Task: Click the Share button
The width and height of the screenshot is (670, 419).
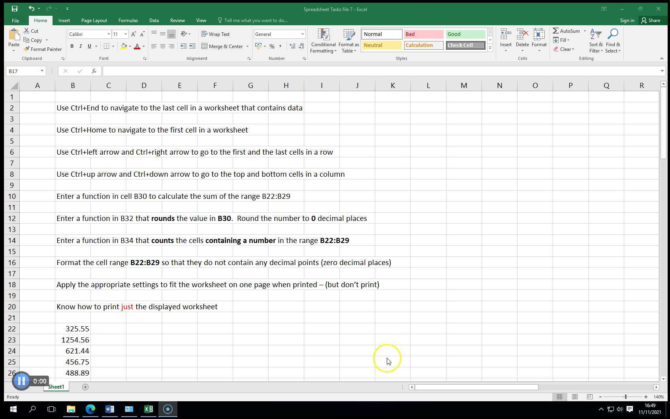Action: click(x=652, y=20)
